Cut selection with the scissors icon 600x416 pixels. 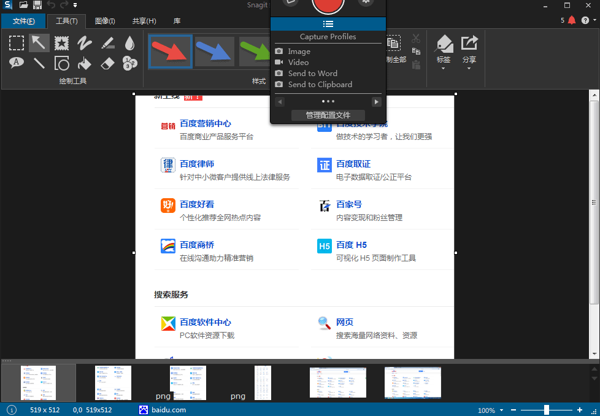416,38
